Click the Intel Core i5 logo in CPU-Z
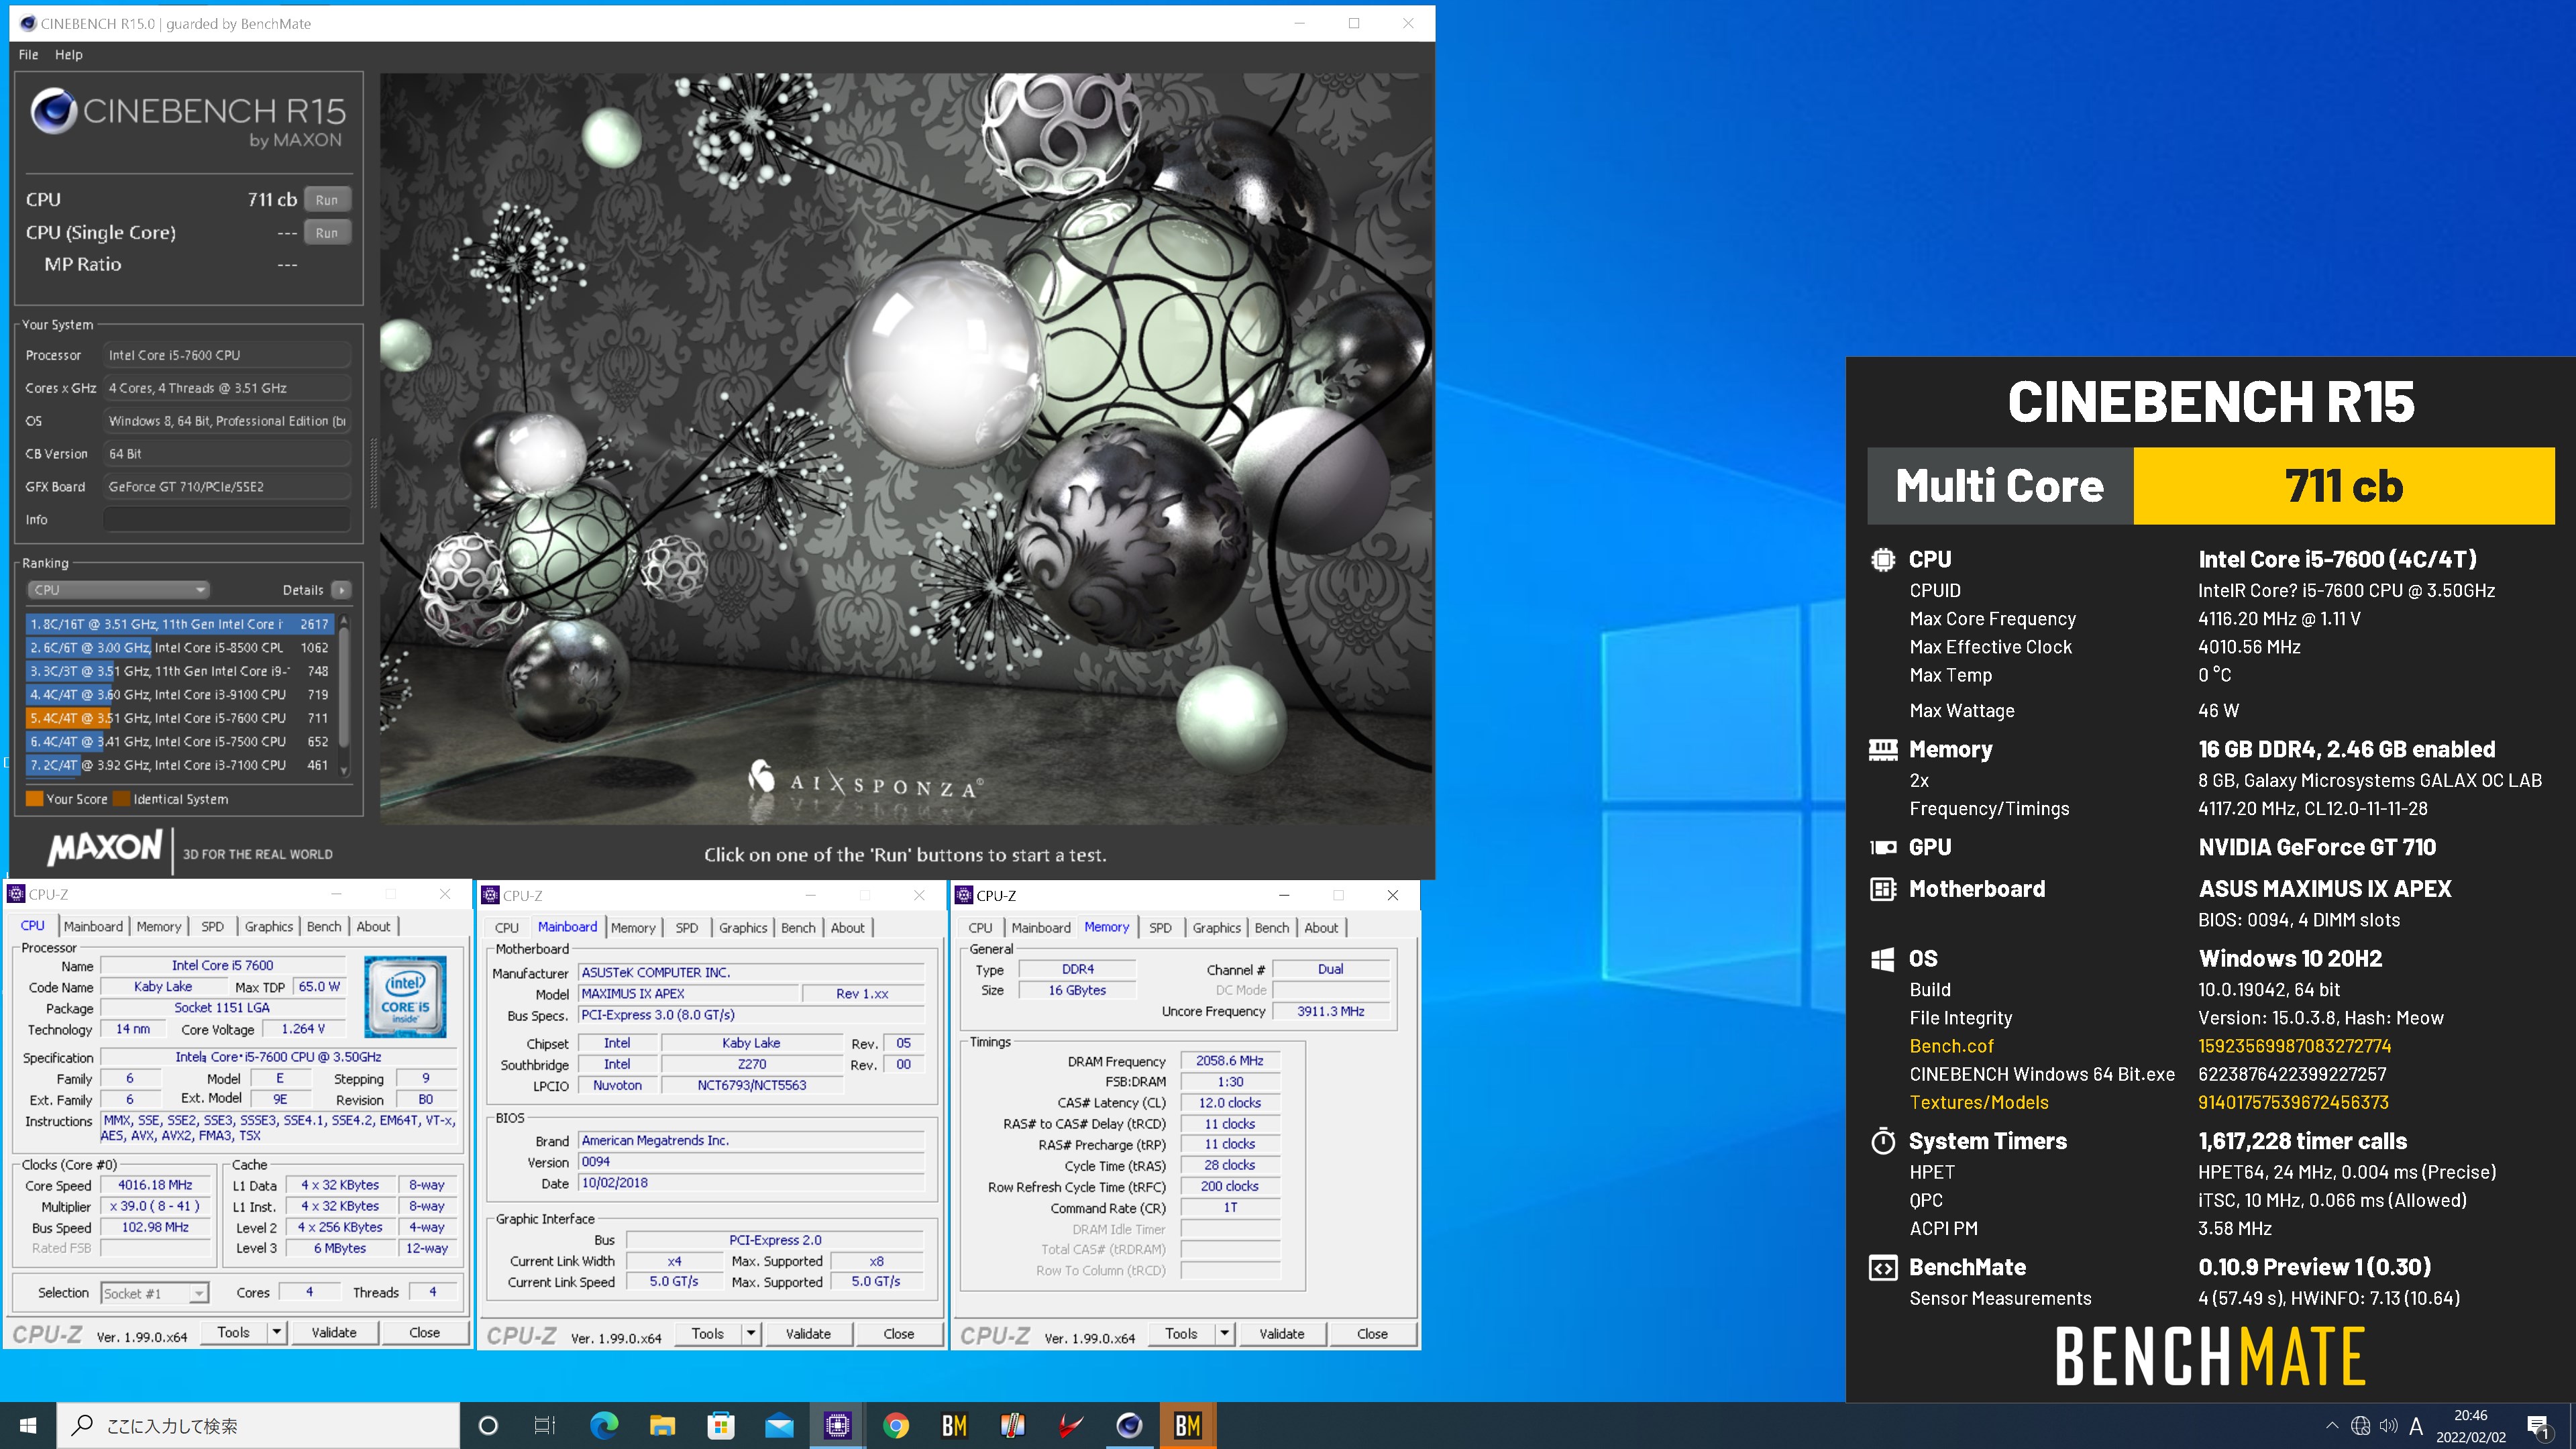 point(405,996)
